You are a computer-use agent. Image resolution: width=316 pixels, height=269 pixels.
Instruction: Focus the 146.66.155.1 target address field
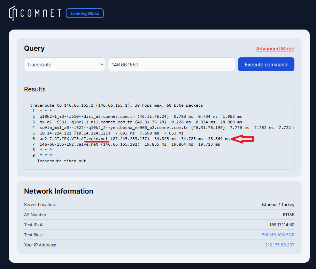pyautogui.click(x=171, y=64)
